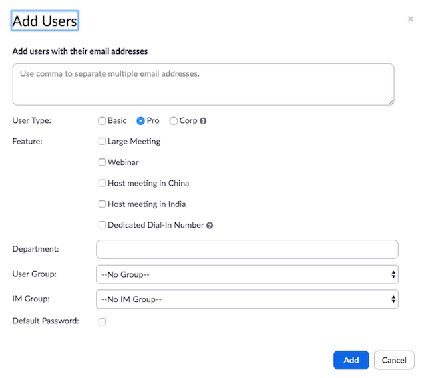Screen dimensions: 426x378
Task: Select the Pro user type
Action: (140, 121)
